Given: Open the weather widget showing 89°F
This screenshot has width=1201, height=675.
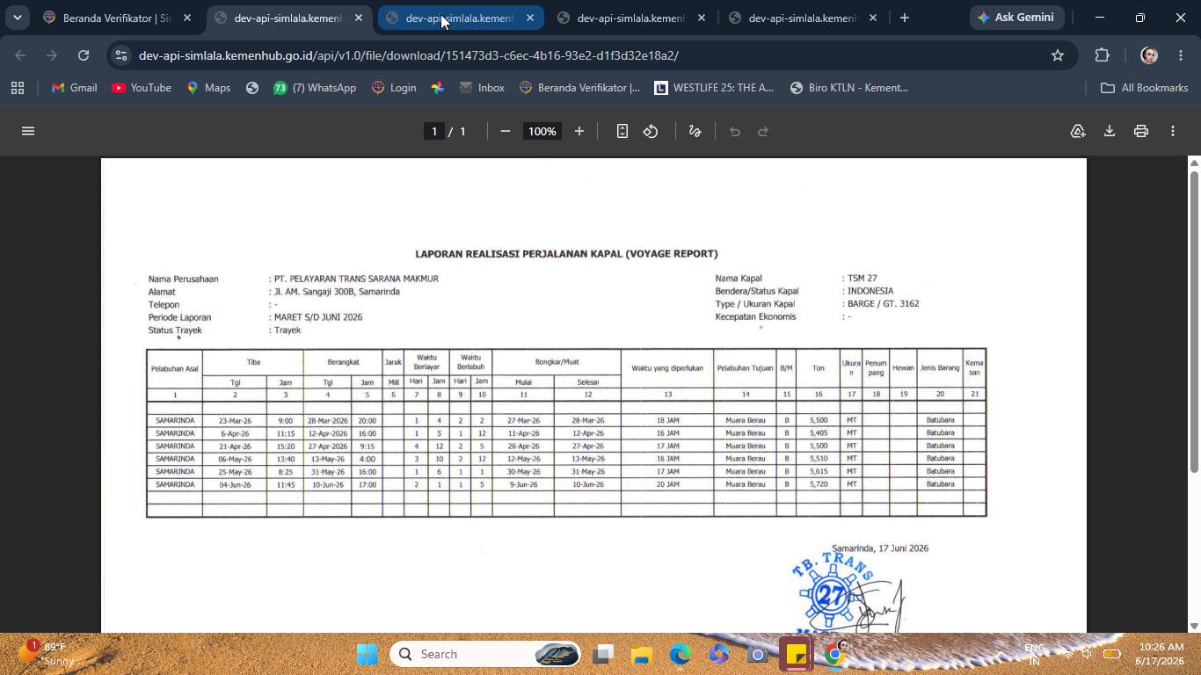Looking at the screenshot, I should click(47, 654).
